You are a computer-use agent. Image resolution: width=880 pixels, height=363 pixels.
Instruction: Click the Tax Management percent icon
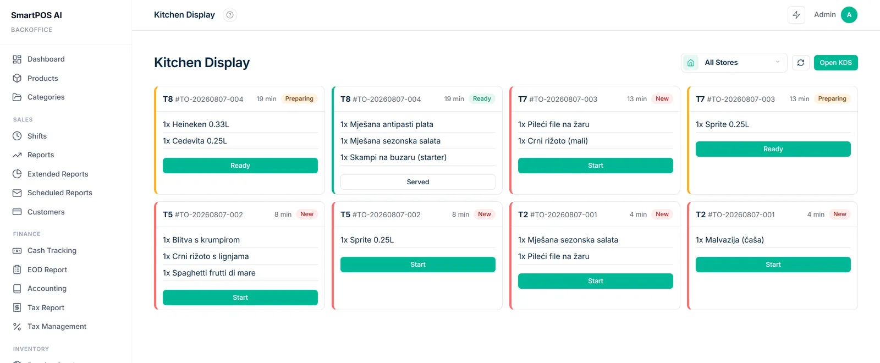point(17,327)
